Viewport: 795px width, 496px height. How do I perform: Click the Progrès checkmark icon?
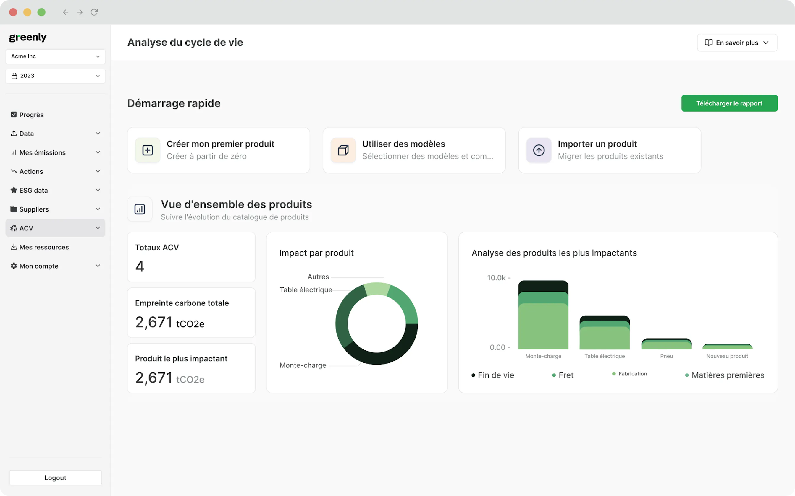tap(14, 115)
